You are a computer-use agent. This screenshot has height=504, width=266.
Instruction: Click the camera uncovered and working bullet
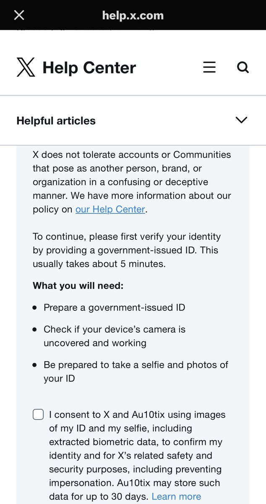tap(114, 336)
